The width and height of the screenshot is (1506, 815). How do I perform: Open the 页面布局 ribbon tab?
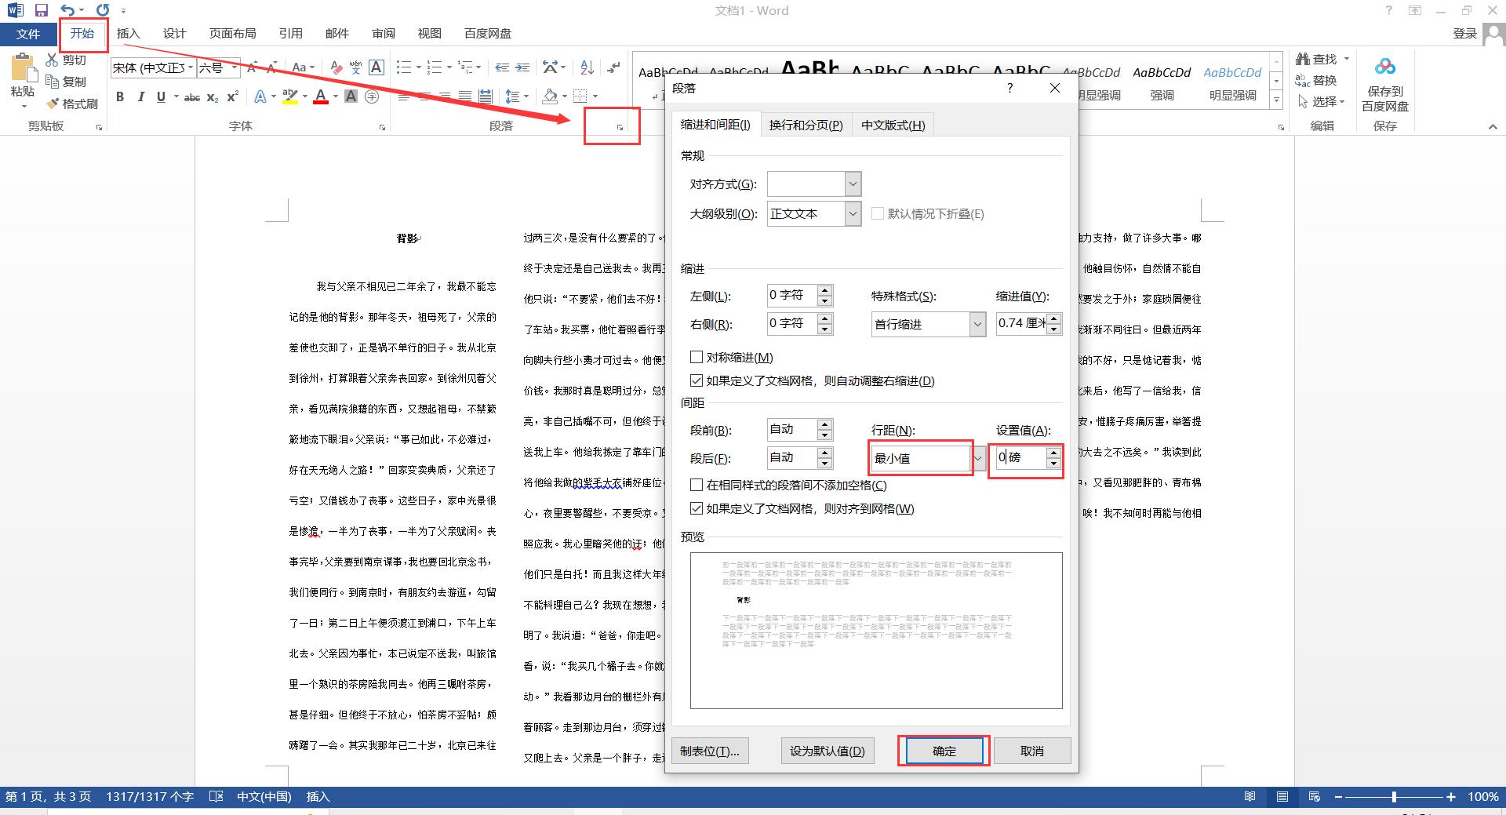point(232,33)
